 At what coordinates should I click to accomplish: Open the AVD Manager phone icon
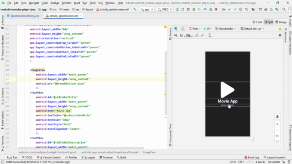271,9
